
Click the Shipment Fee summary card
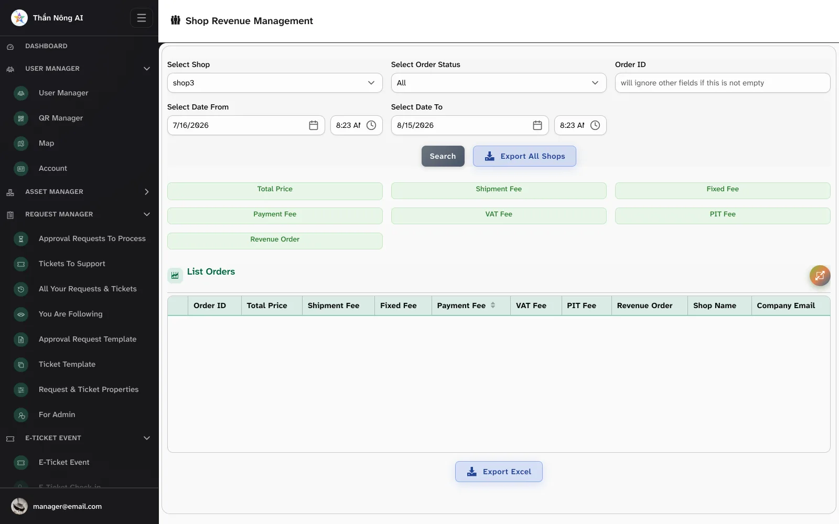tap(499, 191)
